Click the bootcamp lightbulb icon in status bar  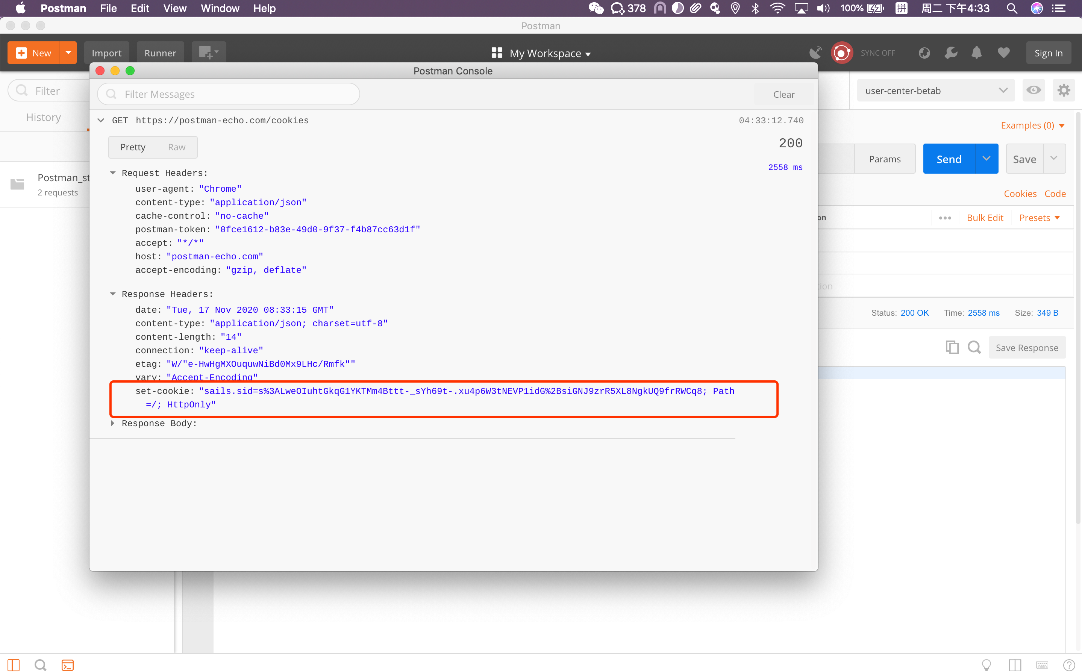[987, 664]
